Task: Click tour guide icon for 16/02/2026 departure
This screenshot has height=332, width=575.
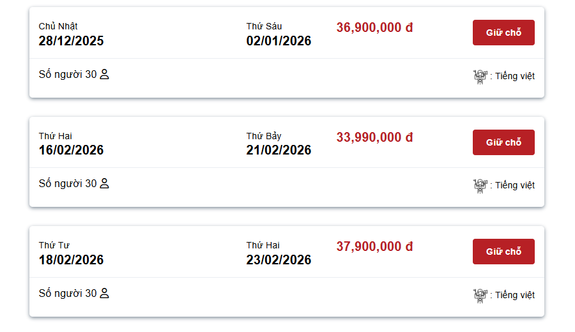Action: [480, 185]
